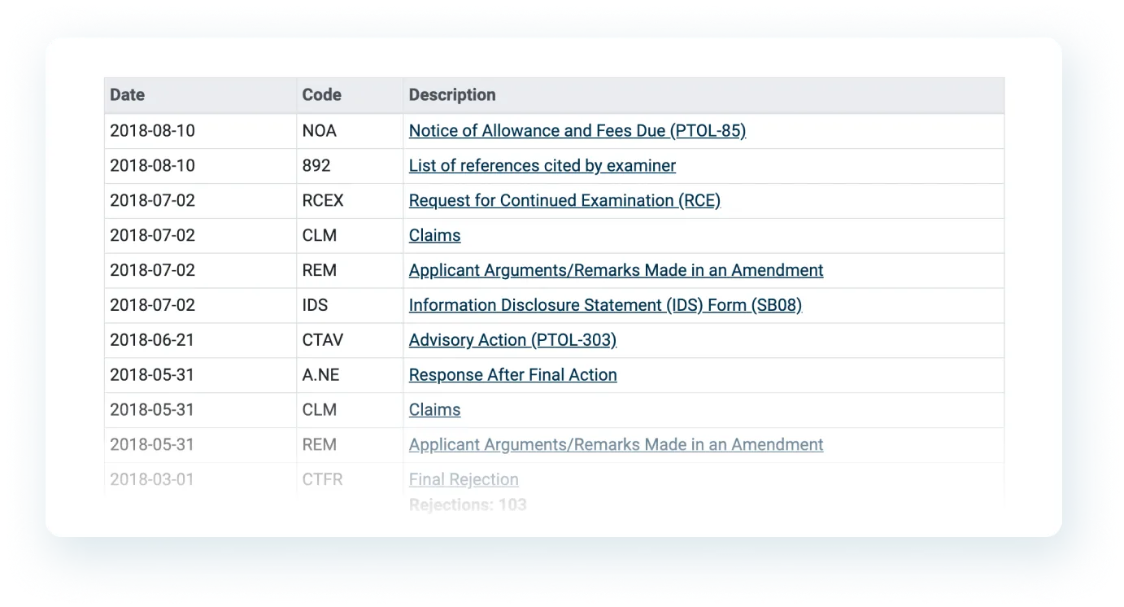Open Request for Continued Examination (RCE) document
Screen dimensions: 1124x607
click(564, 201)
